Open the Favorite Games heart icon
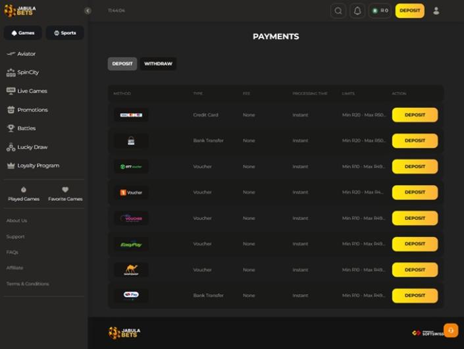Image resolution: width=464 pixels, height=349 pixels. coord(65,190)
